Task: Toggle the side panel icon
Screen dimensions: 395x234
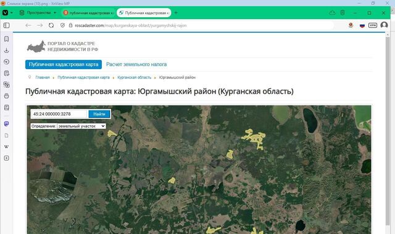Action: 7,25
